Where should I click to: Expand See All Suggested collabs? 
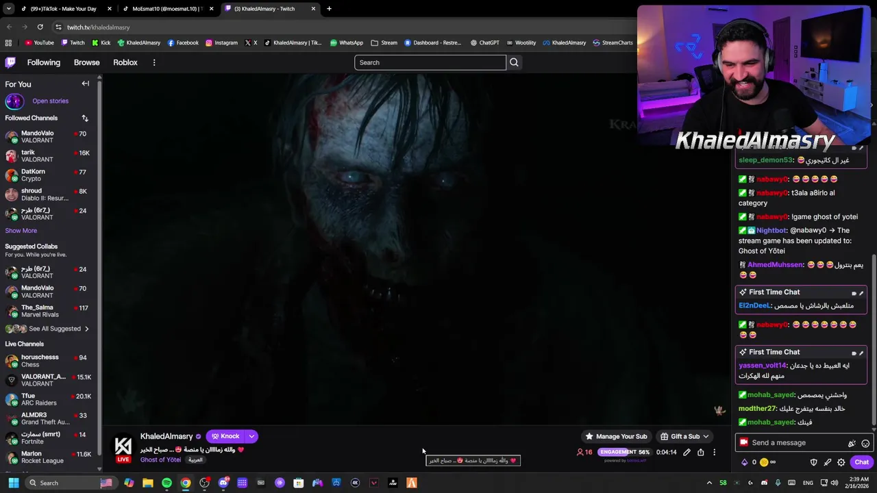point(48,329)
